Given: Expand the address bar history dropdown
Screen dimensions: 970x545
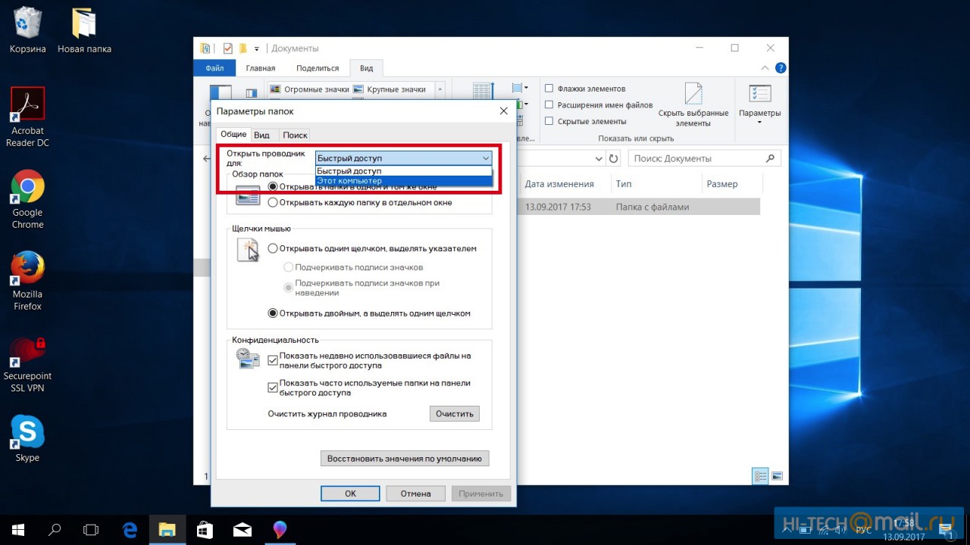Looking at the screenshot, I should (x=598, y=159).
